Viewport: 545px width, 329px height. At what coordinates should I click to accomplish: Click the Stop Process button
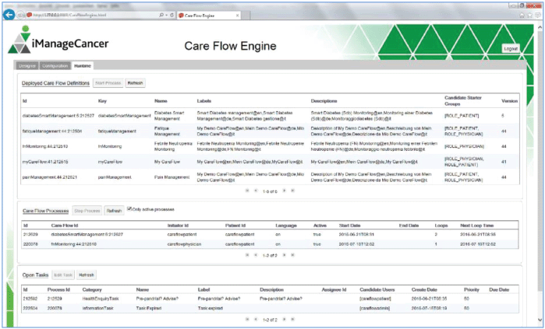tap(87, 211)
